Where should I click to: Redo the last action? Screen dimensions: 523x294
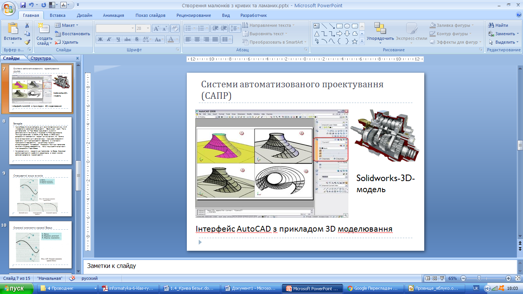(43, 5)
